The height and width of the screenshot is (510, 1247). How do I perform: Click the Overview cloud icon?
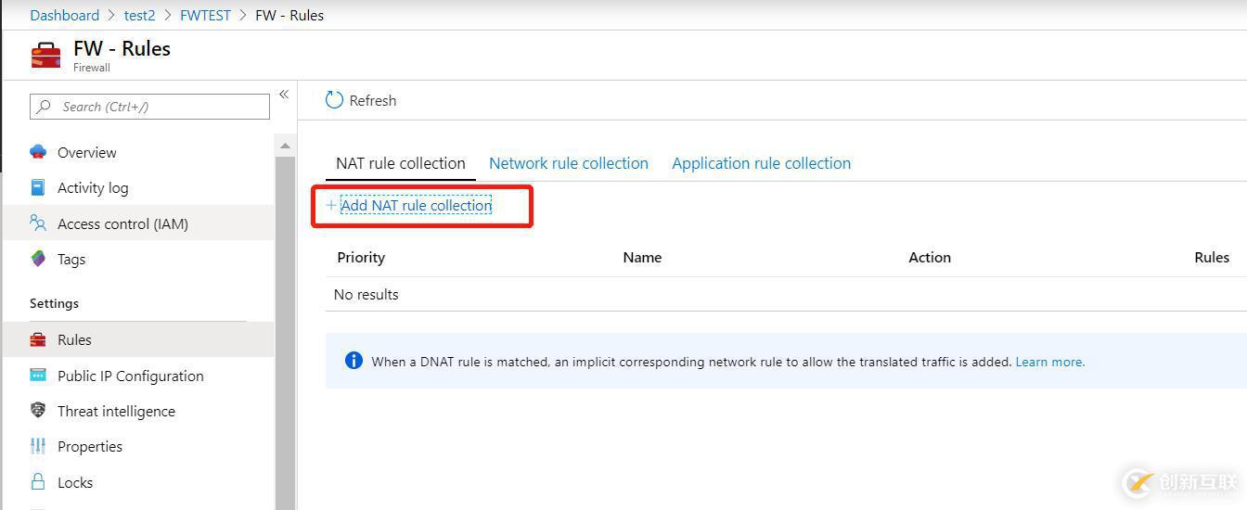[38, 152]
